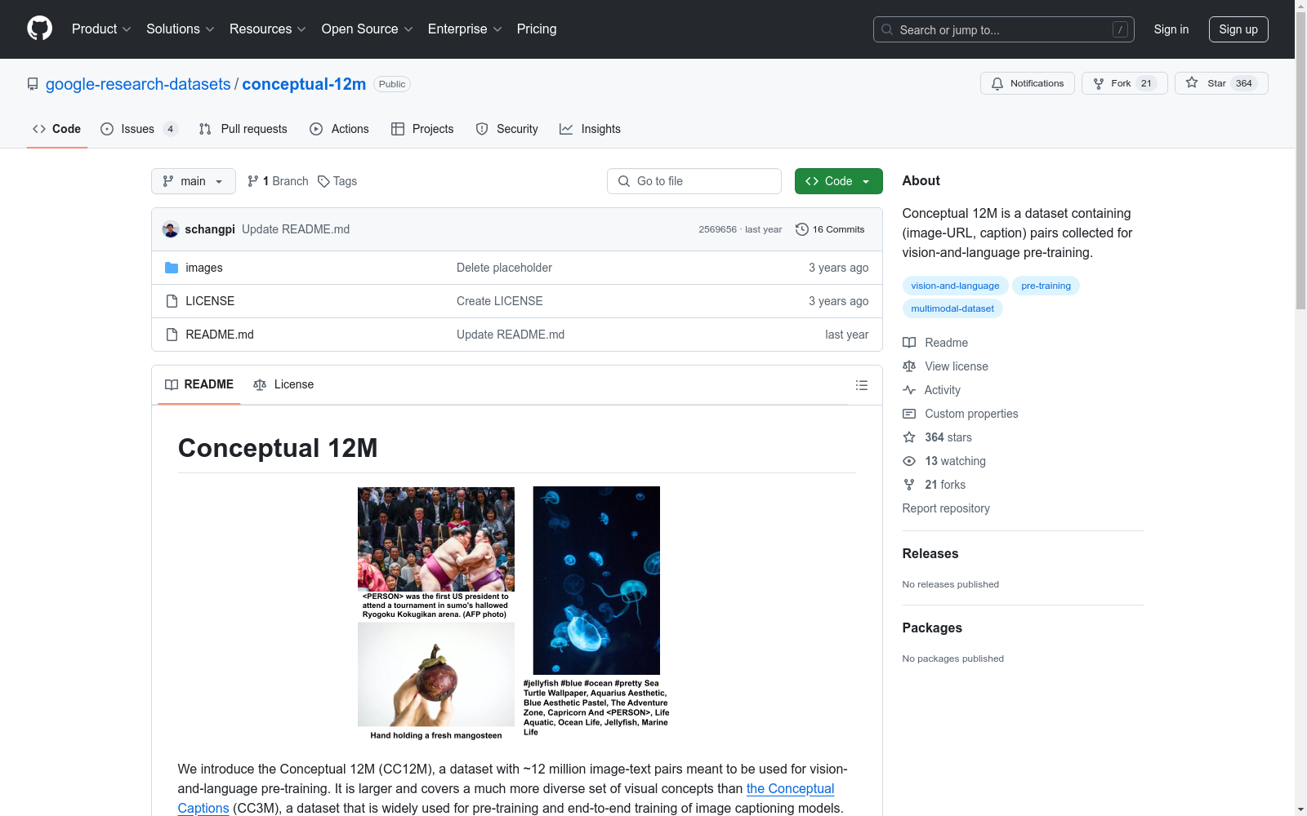Select the README tab

tap(199, 384)
